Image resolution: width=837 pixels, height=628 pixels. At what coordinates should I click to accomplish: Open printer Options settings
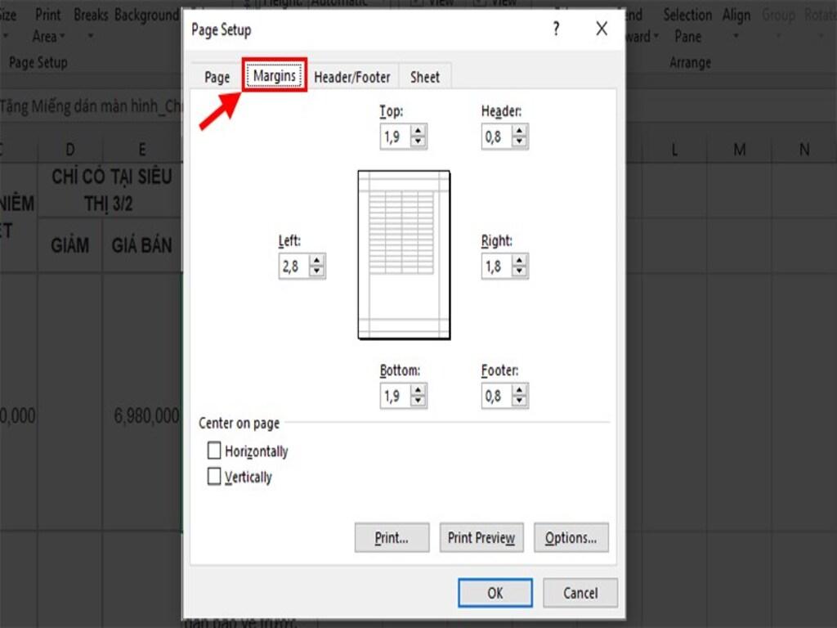[x=571, y=537]
